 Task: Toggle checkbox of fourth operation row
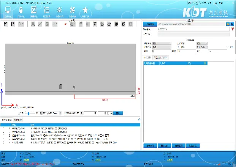[x=10, y=139]
